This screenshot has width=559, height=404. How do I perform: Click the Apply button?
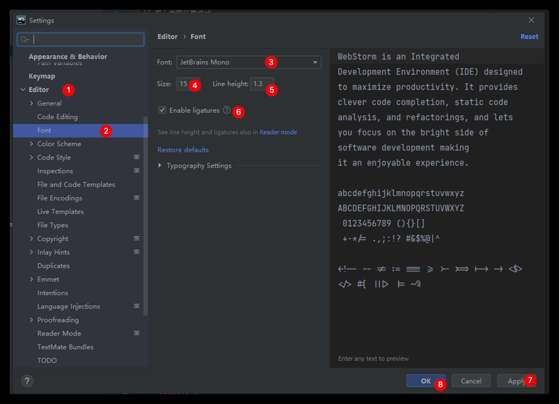coord(517,381)
